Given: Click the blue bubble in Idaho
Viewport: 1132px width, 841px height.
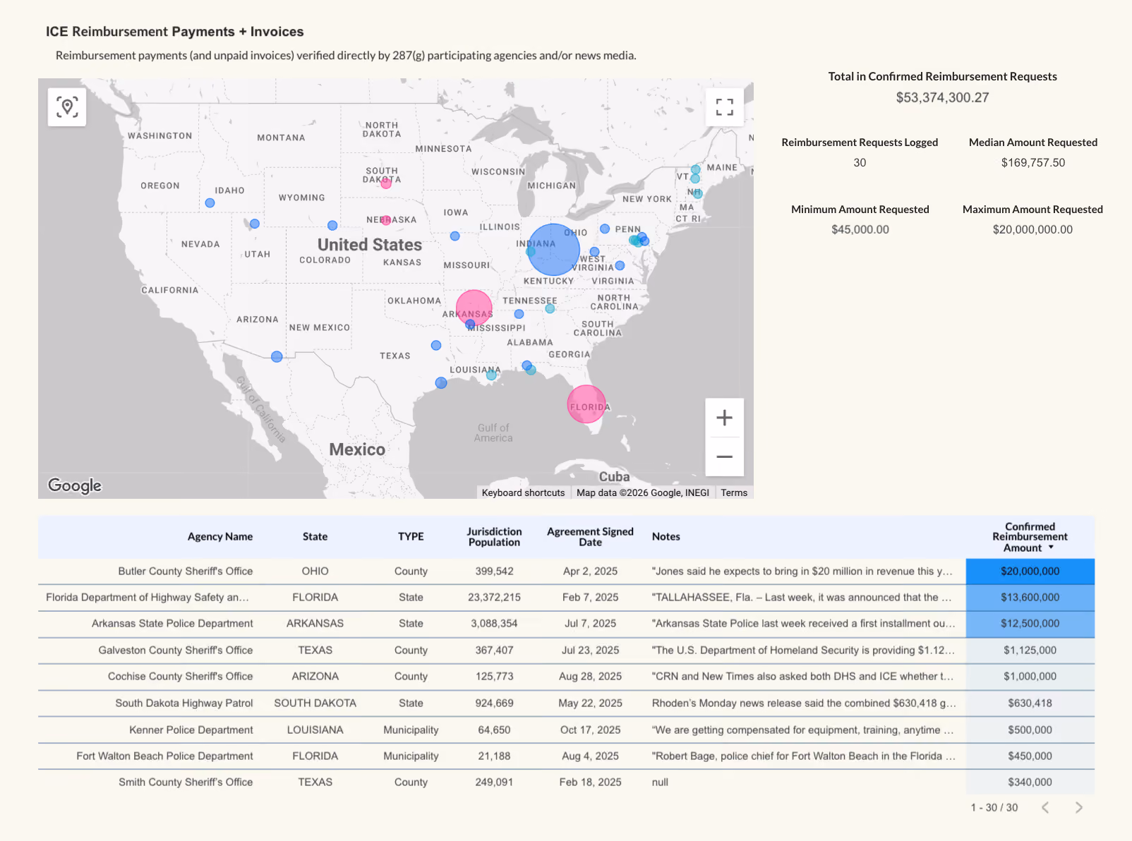Looking at the screenshot, I should coord(210,203).
